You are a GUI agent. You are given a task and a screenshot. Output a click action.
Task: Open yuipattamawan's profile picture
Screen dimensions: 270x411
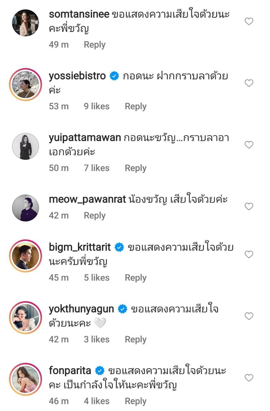pos(25,146)
